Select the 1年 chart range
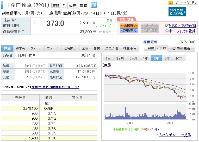Viewport: 199px width, 142px height. tap(146, 58)
